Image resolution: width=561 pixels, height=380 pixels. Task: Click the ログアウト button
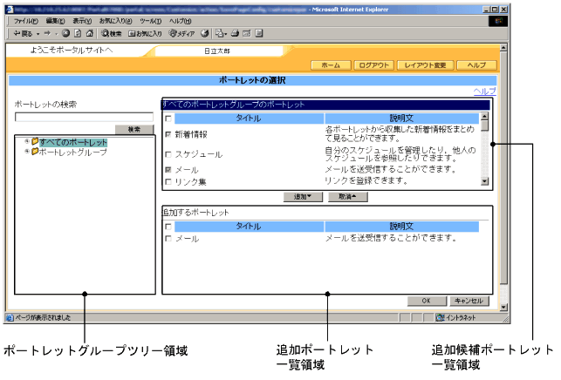(x=373, y=65)
